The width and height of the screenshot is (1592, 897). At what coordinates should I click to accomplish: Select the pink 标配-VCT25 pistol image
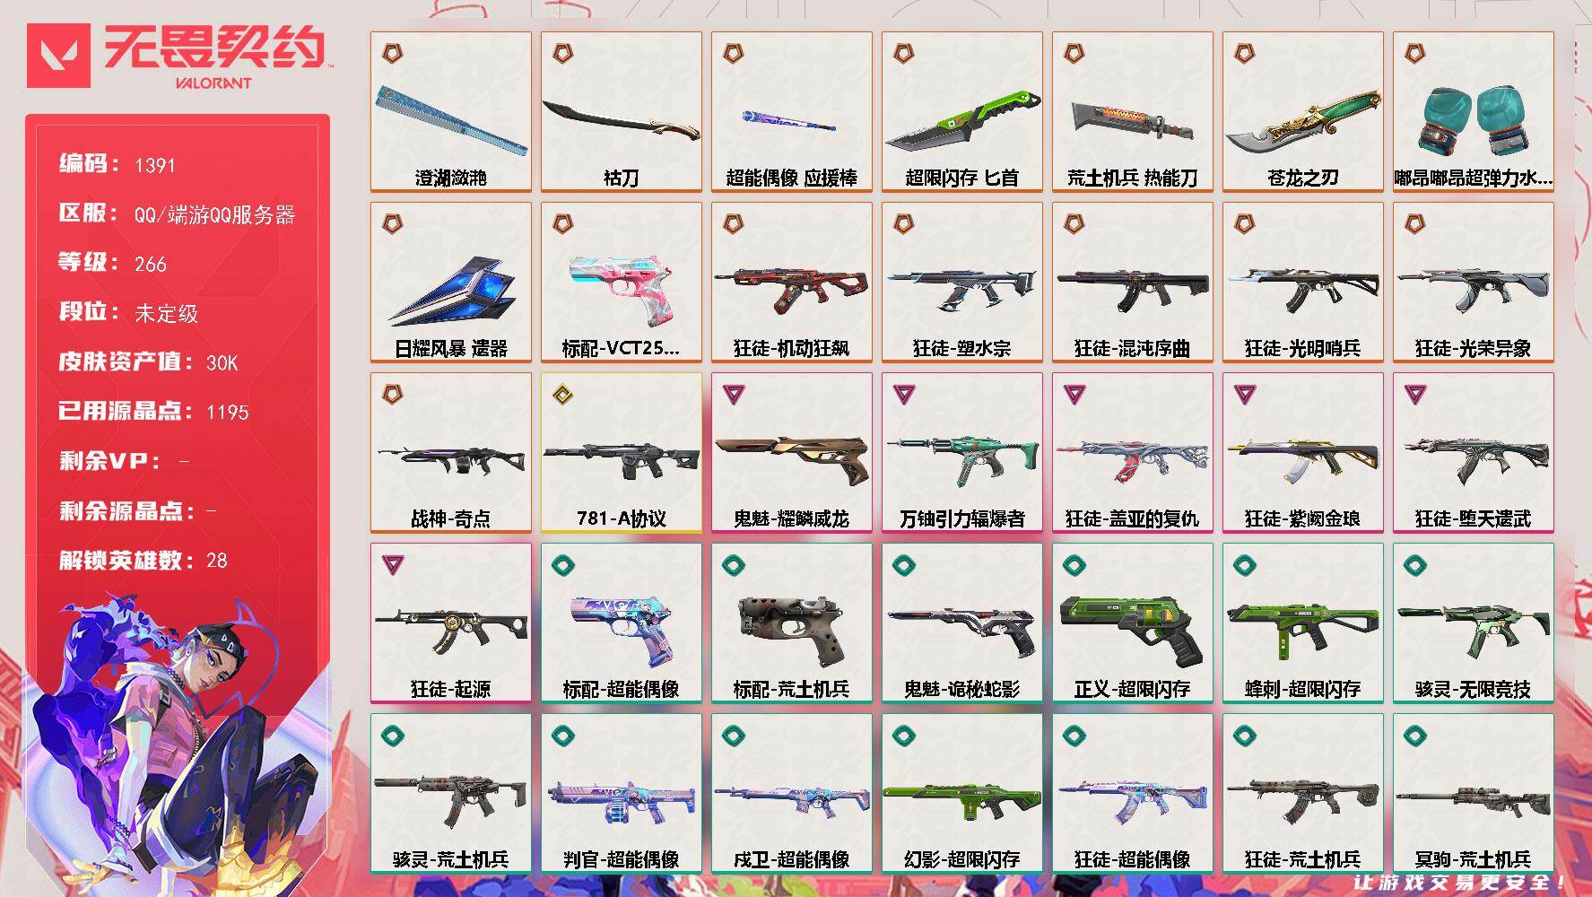[x=620, y=285]
